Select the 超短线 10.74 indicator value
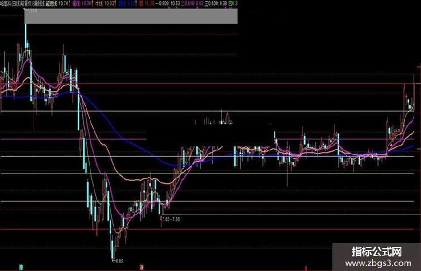Screen dimensions: 421x271 coord(58,4)
